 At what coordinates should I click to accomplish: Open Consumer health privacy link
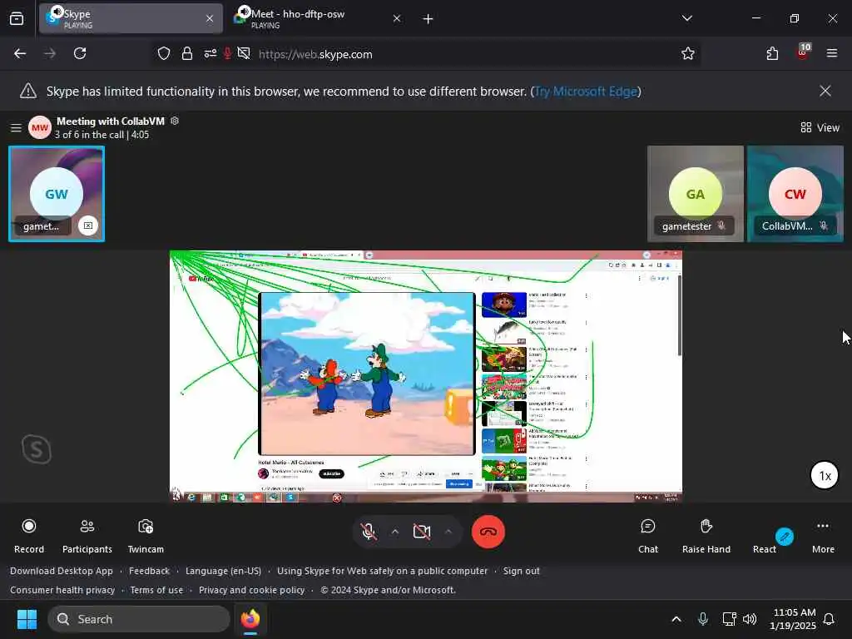click(x=62, y=590)
